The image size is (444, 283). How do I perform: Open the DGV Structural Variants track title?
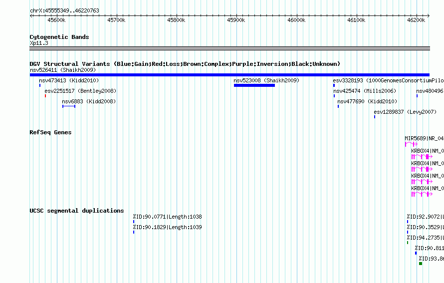[x=185, y=64]
